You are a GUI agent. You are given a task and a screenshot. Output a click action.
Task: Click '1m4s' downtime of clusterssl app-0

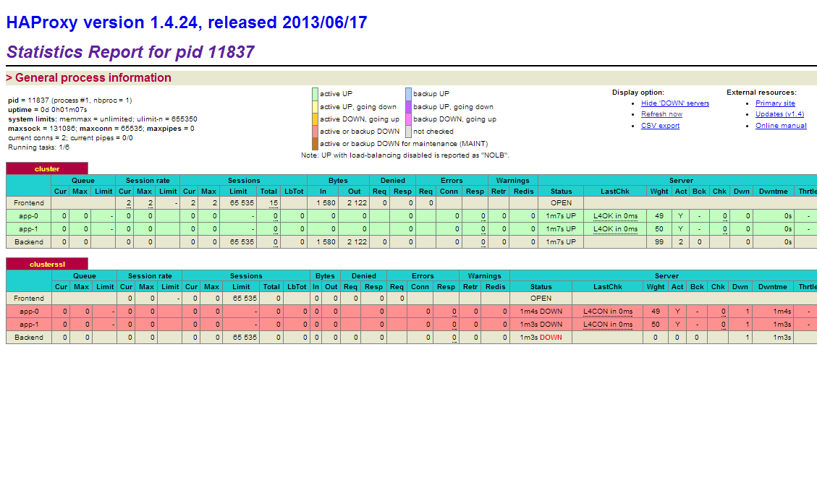[x=782, y=312]
